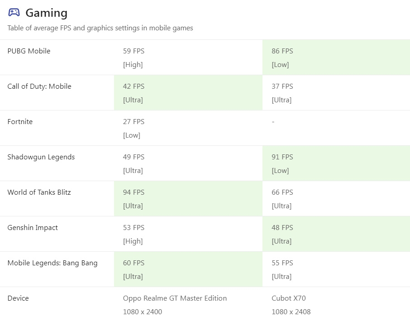Image resolution: width=410 pixels, height=321 pixels.
Task: Click the 27 FPS Low Fortnite cell
Action: click(188, 128)
